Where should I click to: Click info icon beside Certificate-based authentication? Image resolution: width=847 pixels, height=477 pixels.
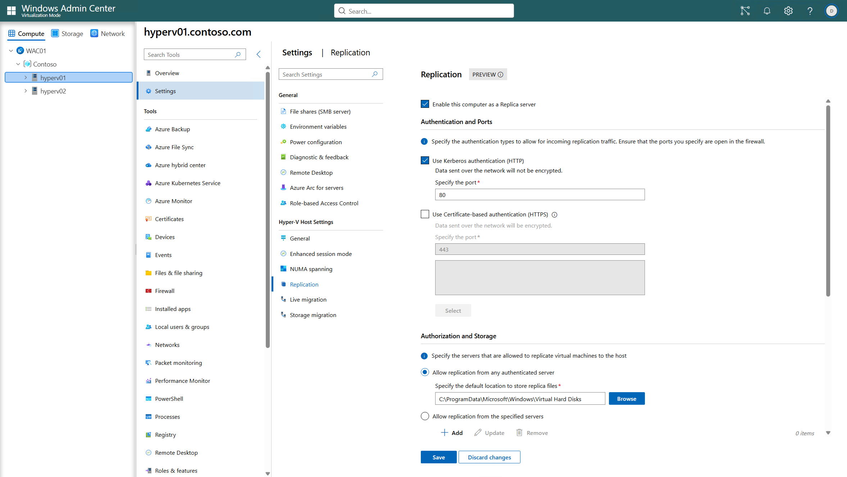pyautogui.click(x=555, y=215)
